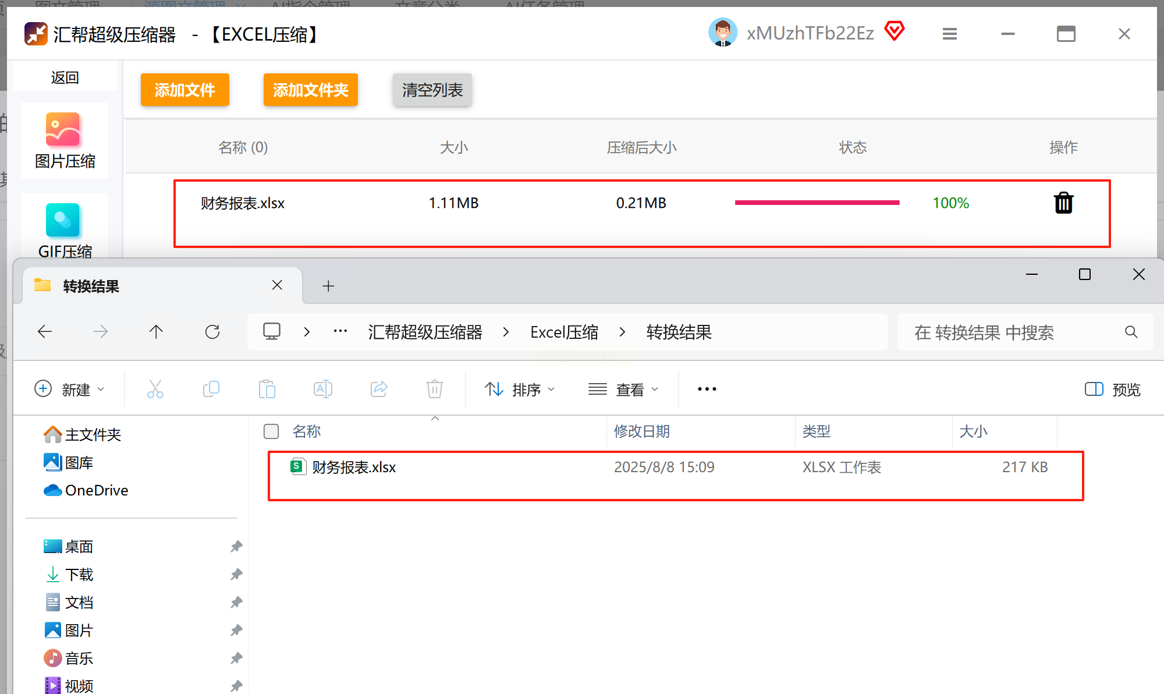Open a new Explorer tab

(x=328, y=286)
